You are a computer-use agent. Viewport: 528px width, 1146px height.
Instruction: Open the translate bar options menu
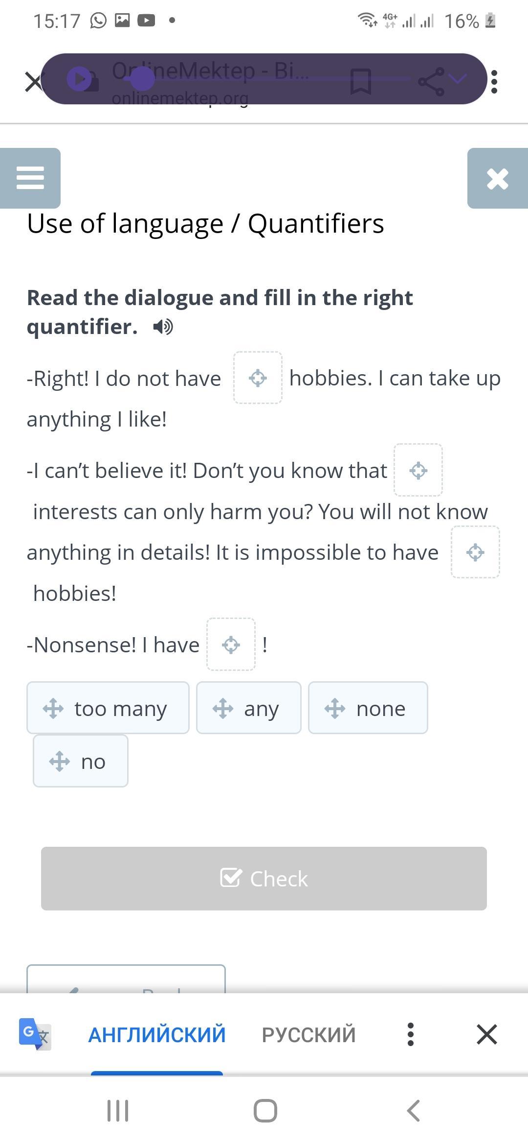click(x=411, y=1034)
